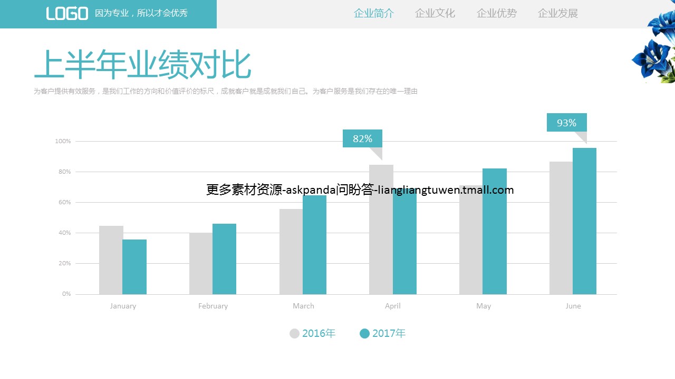This screenshot has width=675, height=379.
Task: Select the teal February 2017 bar
Action: (224, 259)
